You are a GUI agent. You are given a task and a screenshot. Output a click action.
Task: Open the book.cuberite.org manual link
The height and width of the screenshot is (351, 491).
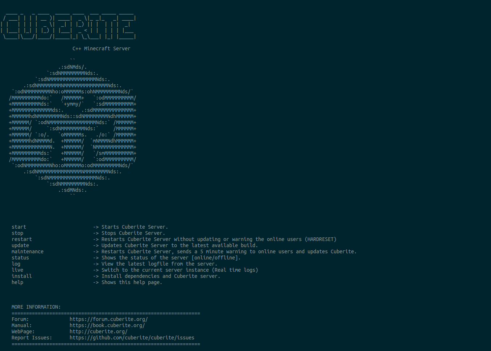coord(107,325)
